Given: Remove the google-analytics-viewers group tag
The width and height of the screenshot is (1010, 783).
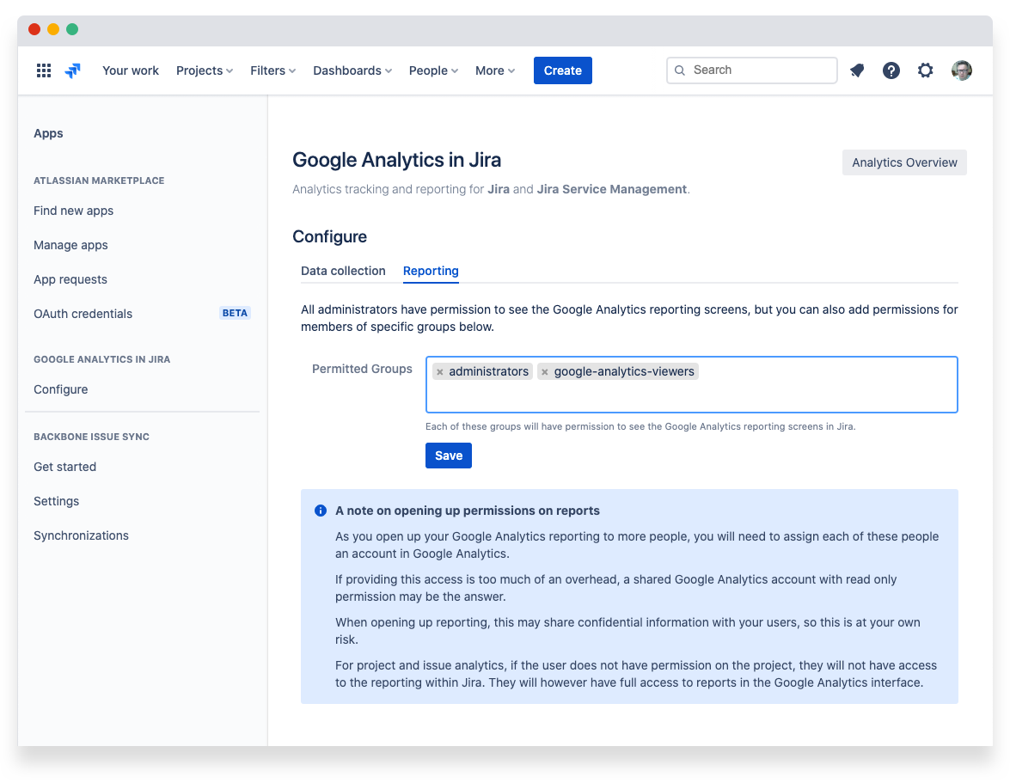Looking at the screenshot, I should click(x=545, y=372).
